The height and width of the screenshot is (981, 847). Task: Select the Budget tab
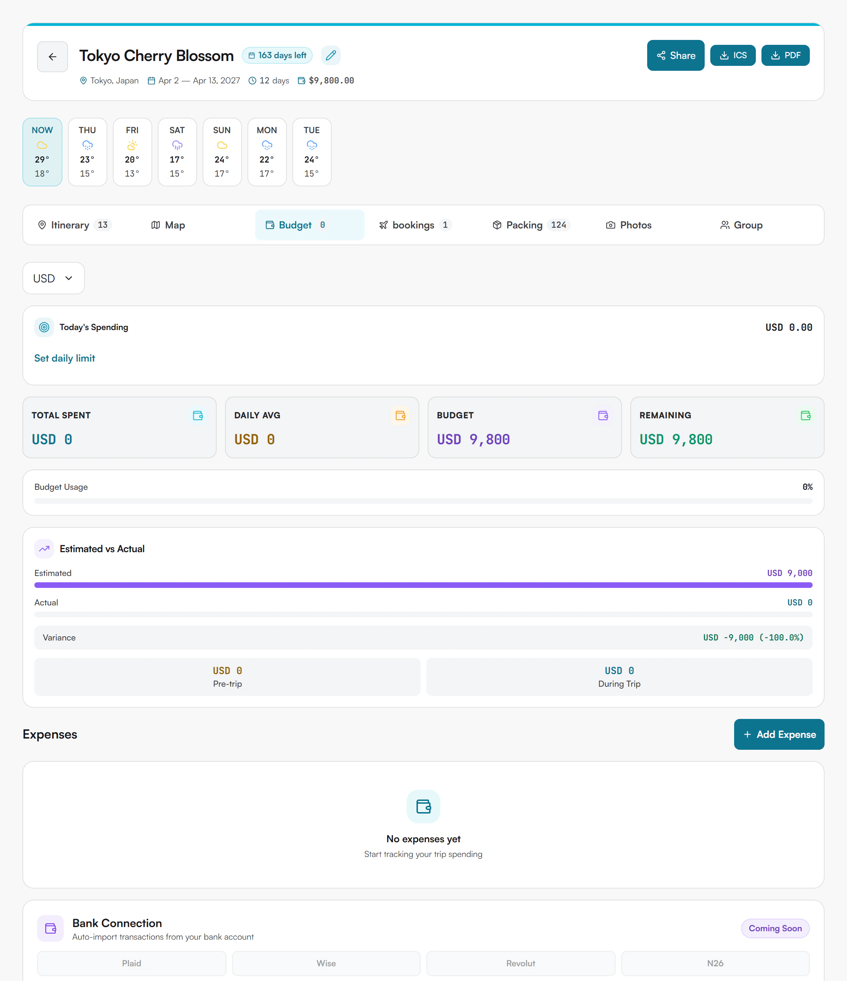tap(310, 225)
